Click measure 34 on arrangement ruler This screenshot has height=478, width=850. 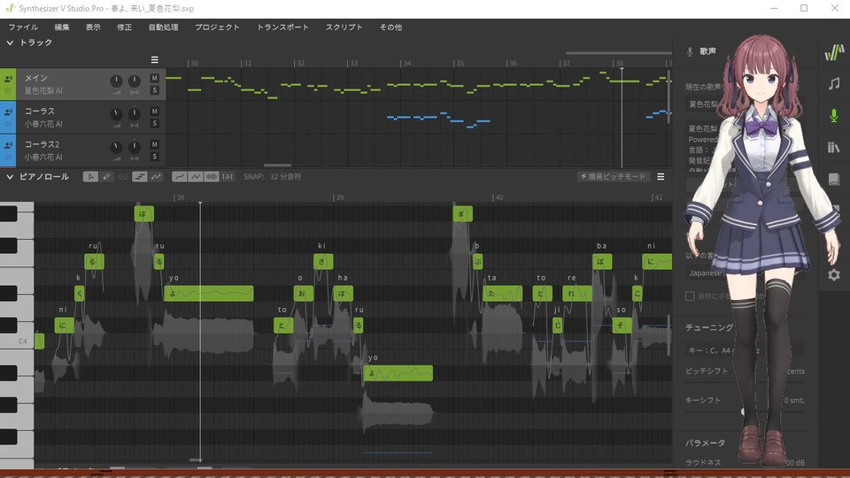click(x=406, y=64)
